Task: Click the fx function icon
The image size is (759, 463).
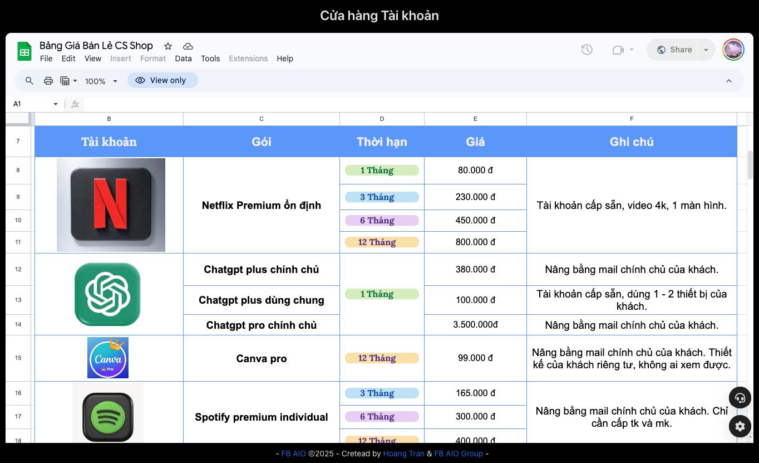Action: 75,104
